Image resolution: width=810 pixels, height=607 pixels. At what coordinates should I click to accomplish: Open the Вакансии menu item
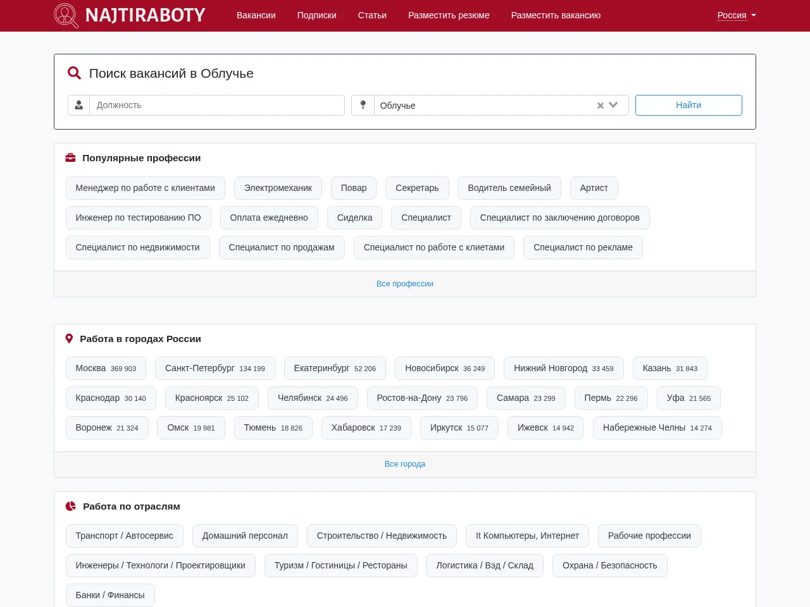click(256, 15)
